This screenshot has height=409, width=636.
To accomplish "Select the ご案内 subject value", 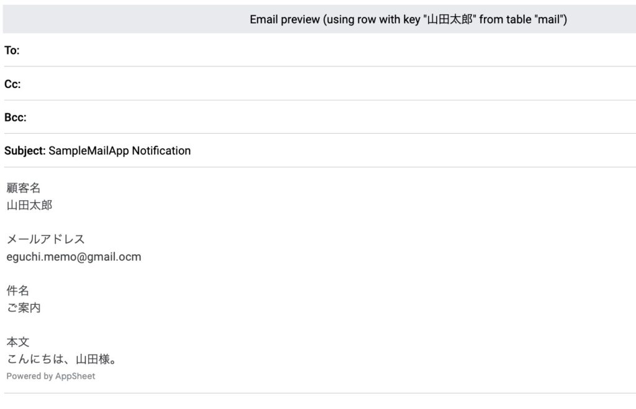I will point(24,308).
